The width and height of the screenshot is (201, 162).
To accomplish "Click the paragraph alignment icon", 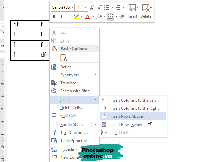I will point(69,16).
